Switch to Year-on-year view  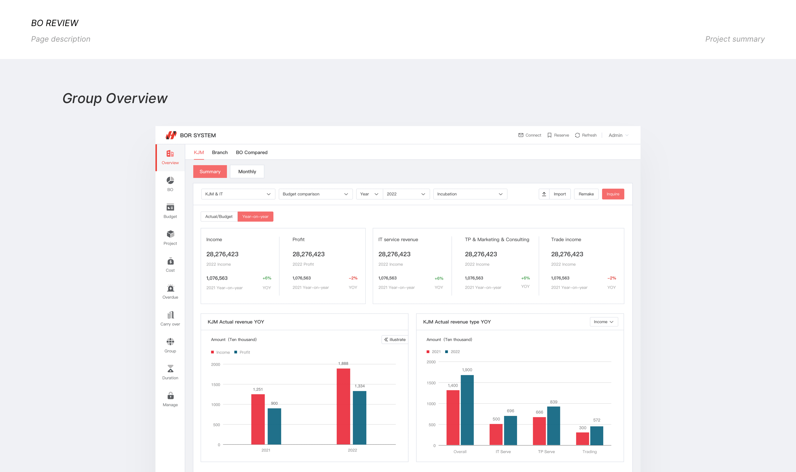pyautogui.click(x=255, y=217)
